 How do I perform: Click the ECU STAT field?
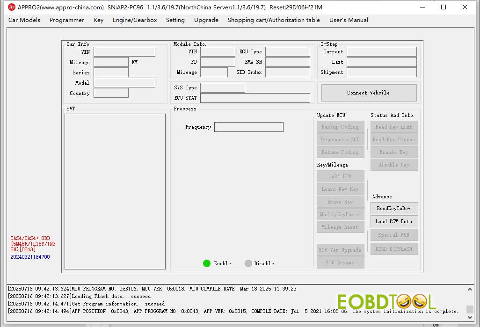coord(255,98)
